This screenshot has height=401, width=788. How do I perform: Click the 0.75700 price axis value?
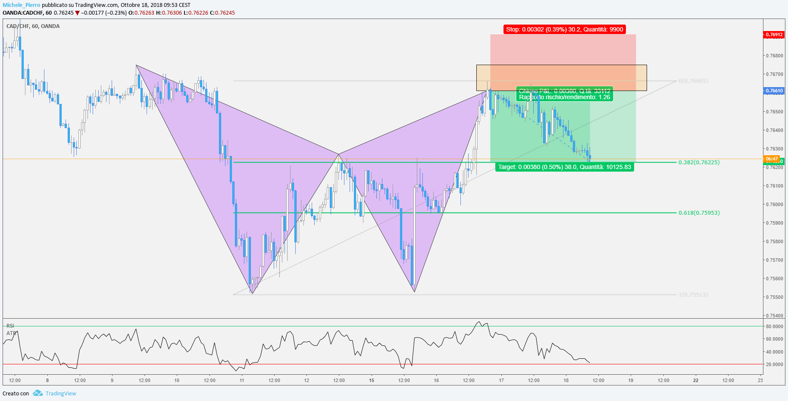pyautogui.click(x=775, y=260)
